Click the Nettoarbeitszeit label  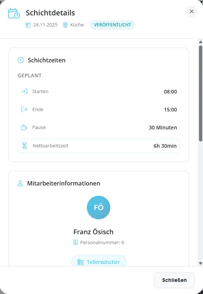click(x=51, y=146)
